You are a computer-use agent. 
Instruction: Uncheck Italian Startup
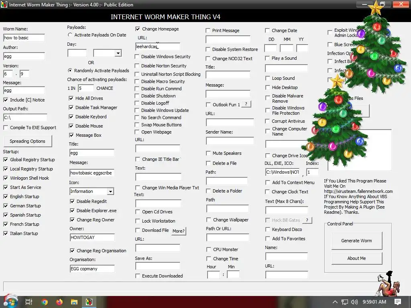tap(6, 233)
